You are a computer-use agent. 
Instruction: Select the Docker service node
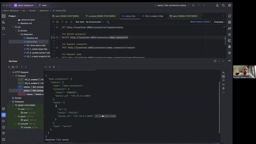[17, 98]
